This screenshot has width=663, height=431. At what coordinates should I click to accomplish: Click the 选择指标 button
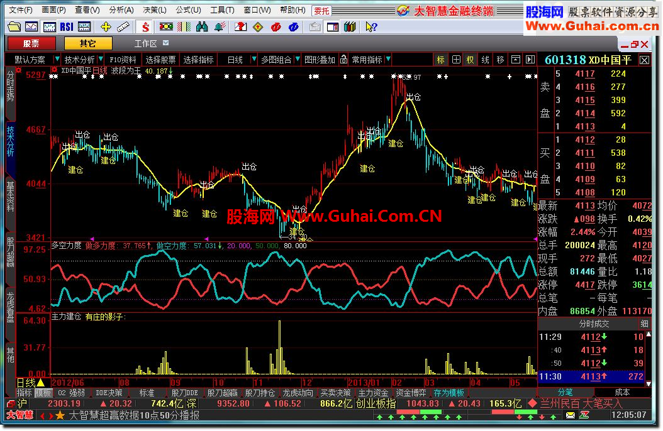pos(198,60)
